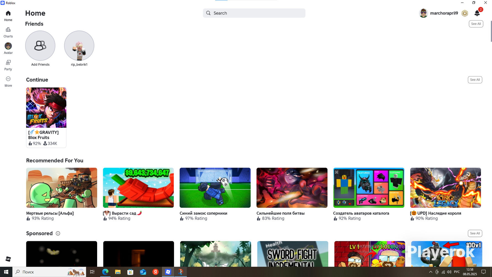Open the Home section in the sidebar
Viewport: 492px width, 277px height.
point(8,16)
